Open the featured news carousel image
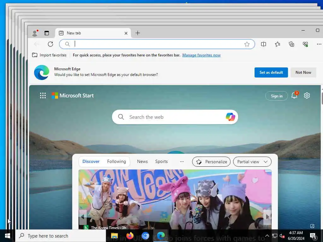The height and width of the screenshot is (242, 323). click(175, 199)
